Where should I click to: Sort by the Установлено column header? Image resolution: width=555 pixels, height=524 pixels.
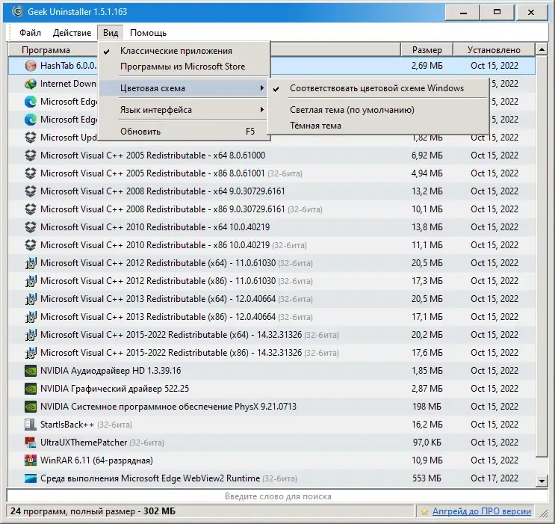(x=494, y=50)
